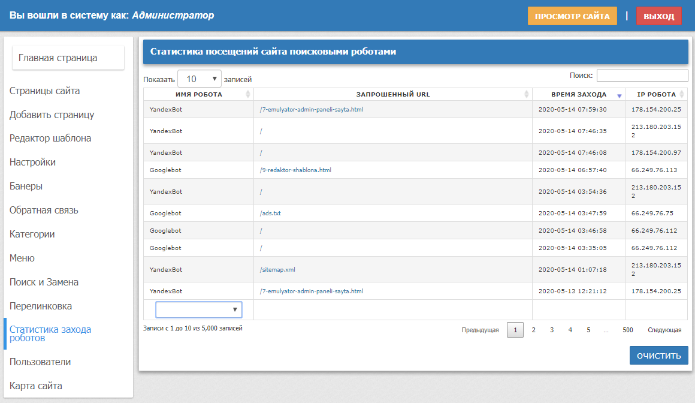Sort table by requested URL column

[526, 94]
